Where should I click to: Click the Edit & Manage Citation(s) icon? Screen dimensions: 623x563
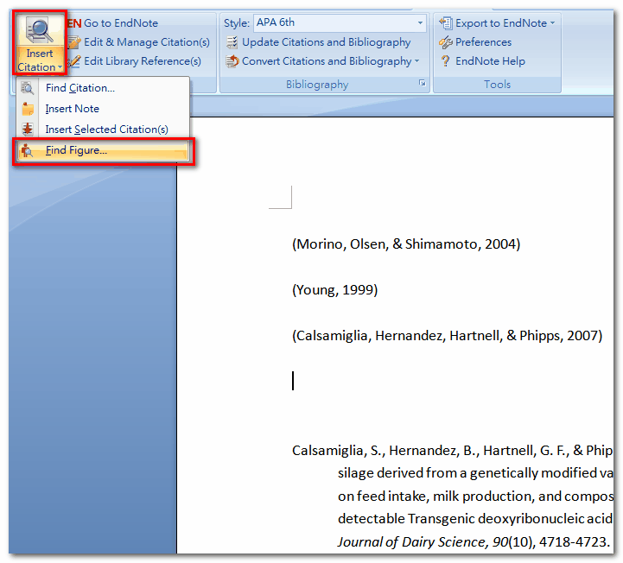click(x=74, y=42)
